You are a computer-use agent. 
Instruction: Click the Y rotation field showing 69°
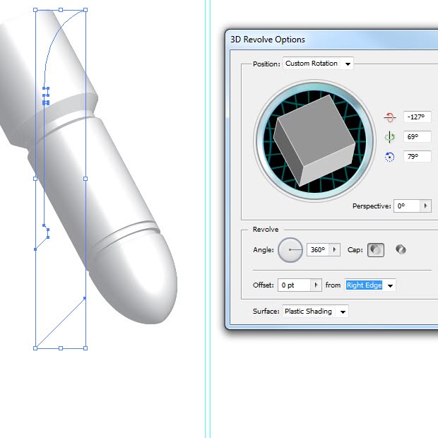[418, 137]
